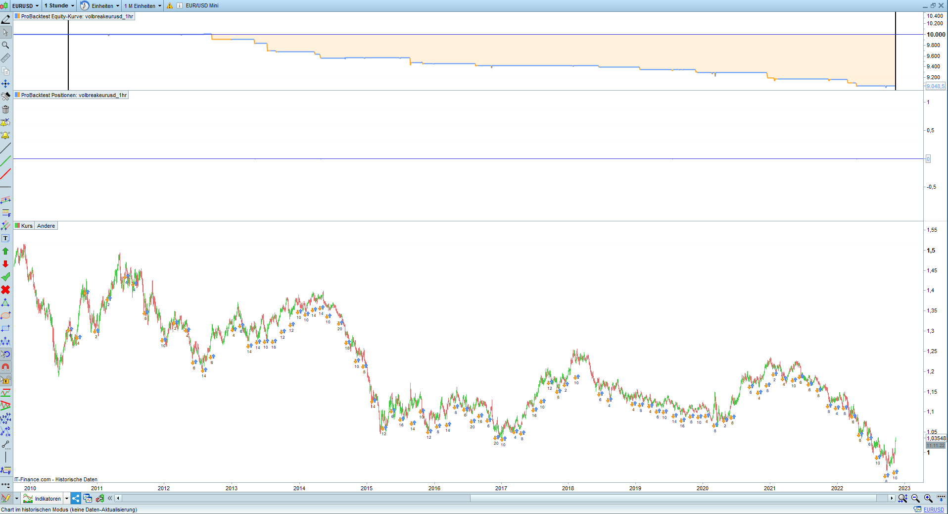The height and width of the screenshot is (514, 948).
Task: Expand the 1 M Einheiten dropdown
Action: pos(142,5)
